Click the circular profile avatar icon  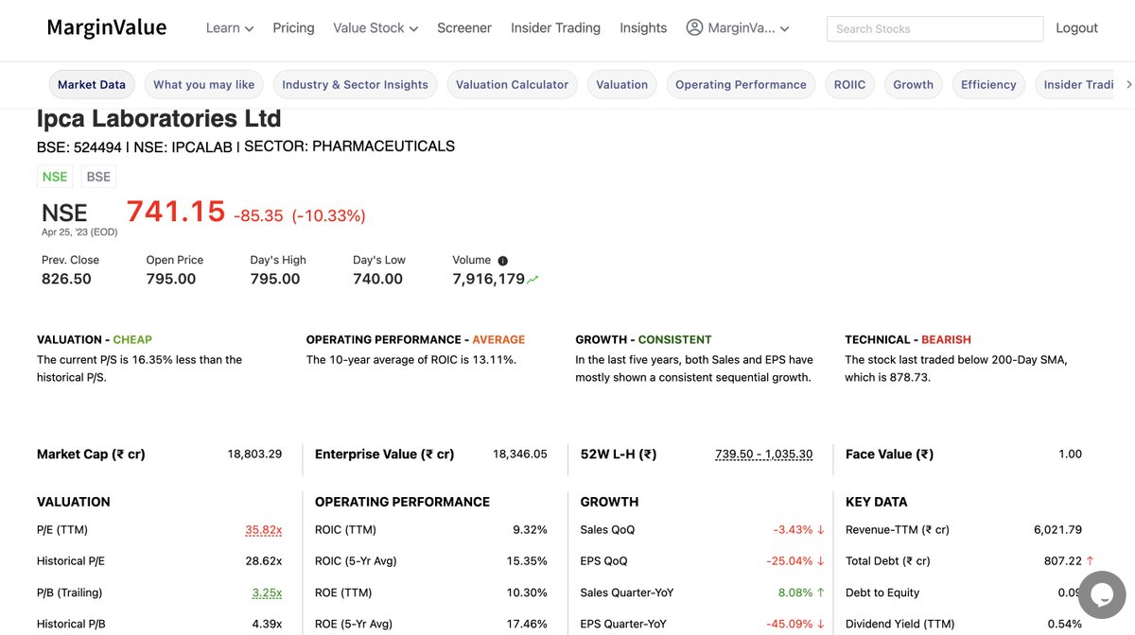(693, 27)
